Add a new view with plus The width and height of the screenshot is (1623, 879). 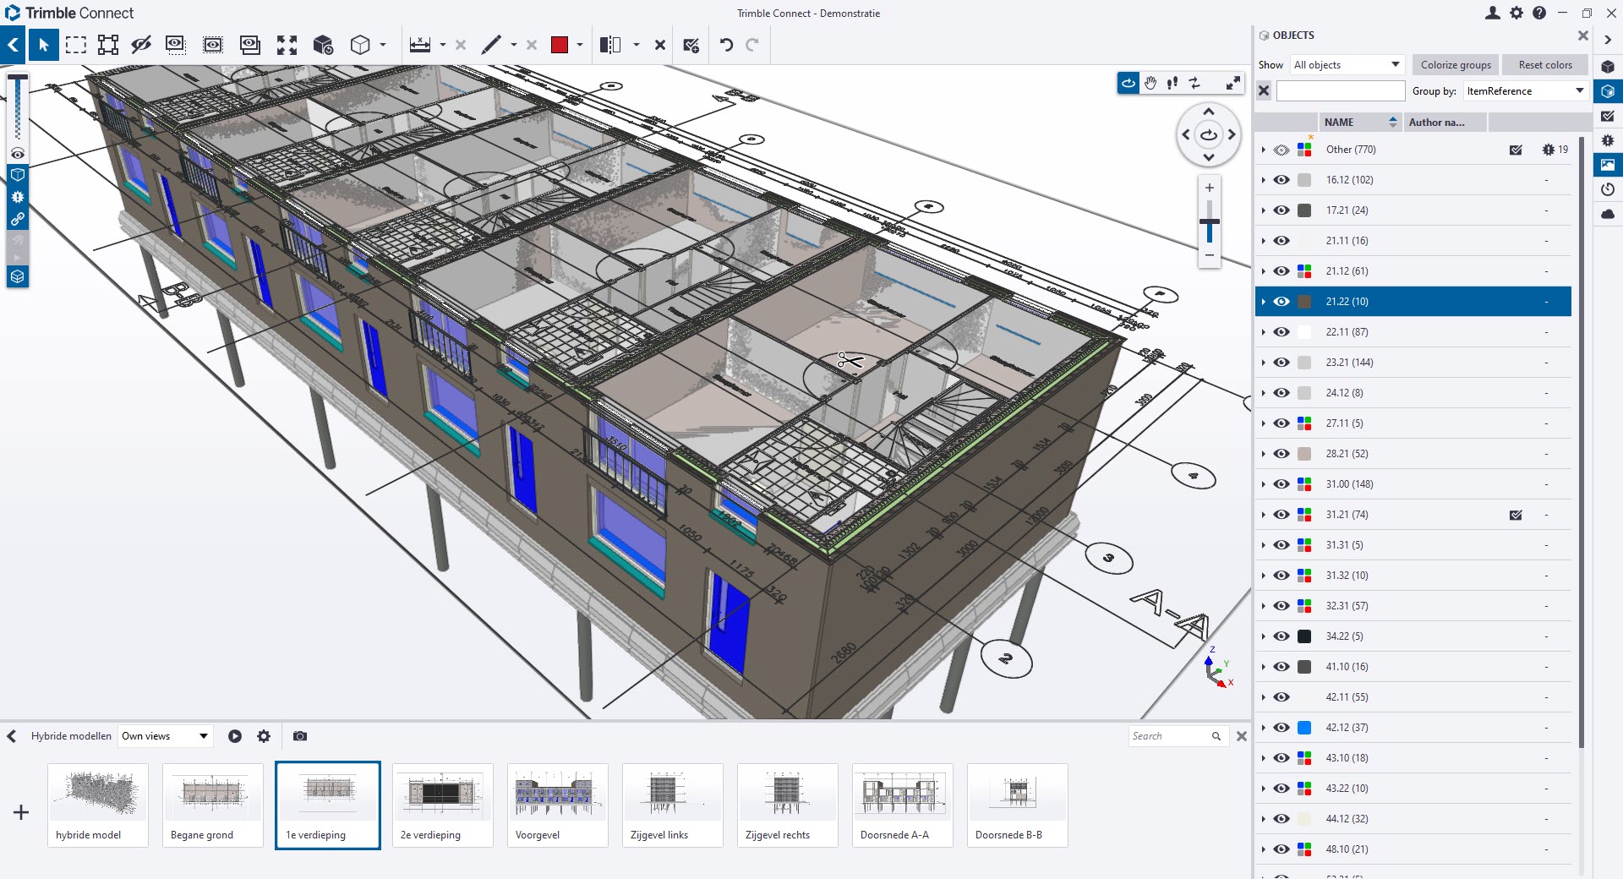pos(21,812)
